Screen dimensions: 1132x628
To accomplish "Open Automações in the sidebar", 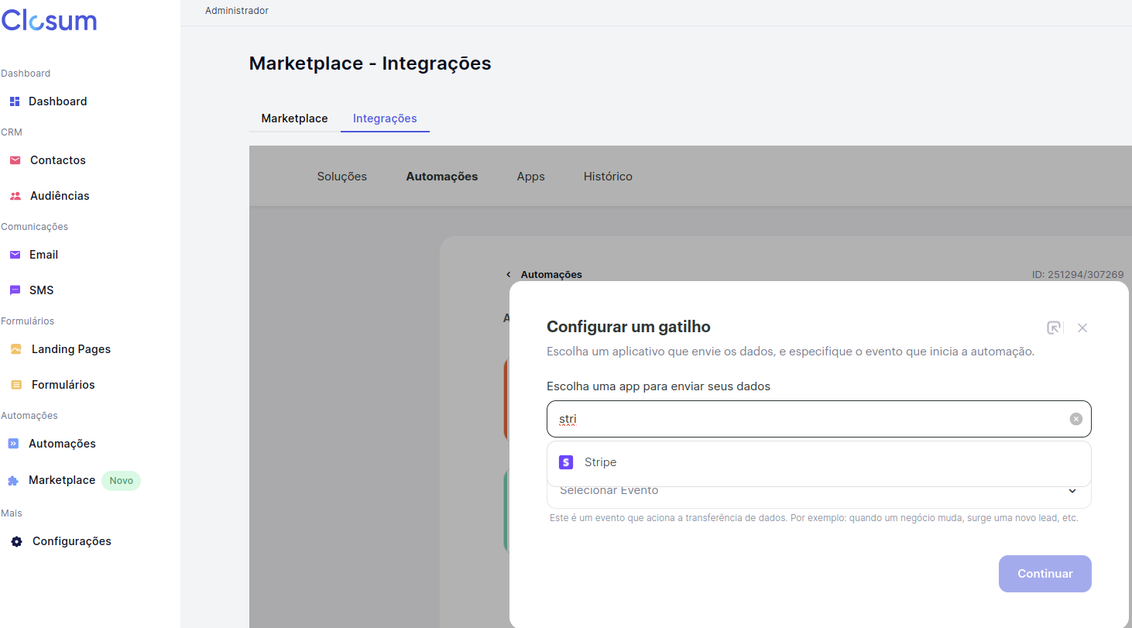I will point(62,444).
